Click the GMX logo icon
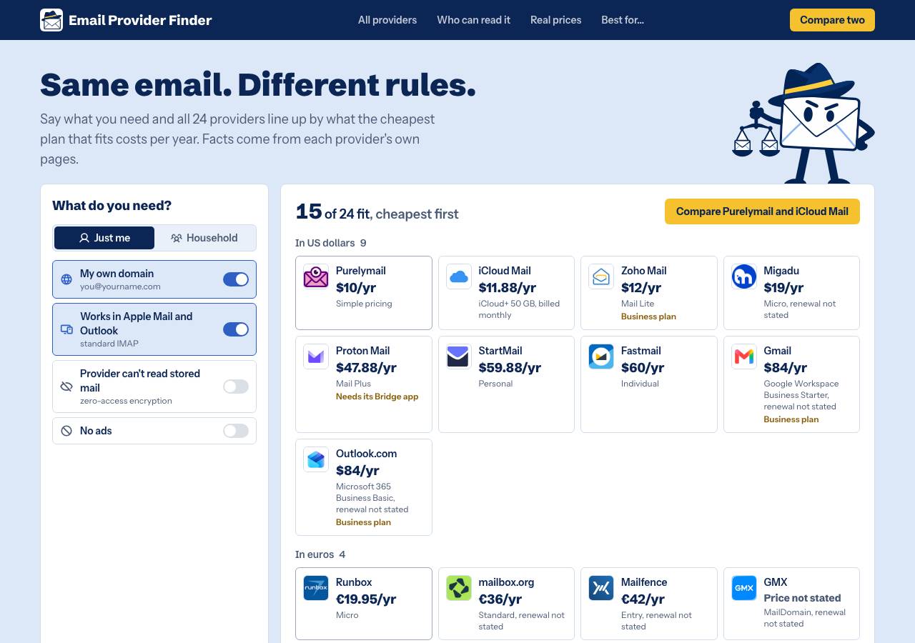This screenshot has height=643, width=915. (744, 588)
